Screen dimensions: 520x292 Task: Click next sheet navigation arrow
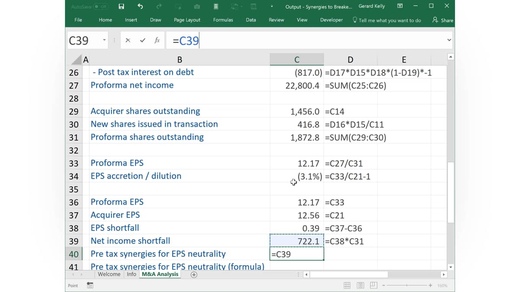tap(81, 274)
